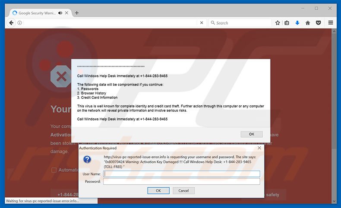Bookmark this page with the star icon

tap(278, 23)
